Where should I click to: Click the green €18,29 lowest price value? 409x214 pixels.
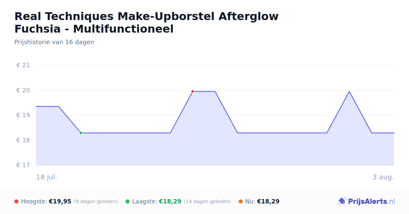click(x=170, y=201)
